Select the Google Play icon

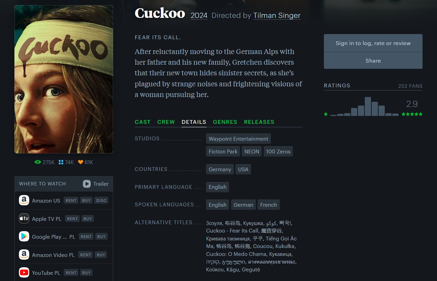[x=24, y=237]
